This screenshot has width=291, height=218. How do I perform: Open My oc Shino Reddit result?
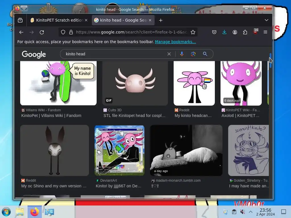point(54,186)
